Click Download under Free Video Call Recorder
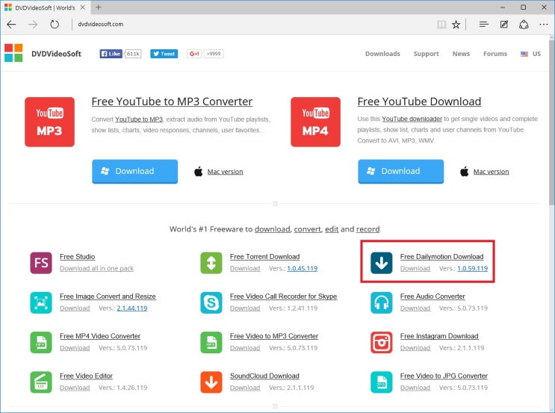 [x=245, y=308]
